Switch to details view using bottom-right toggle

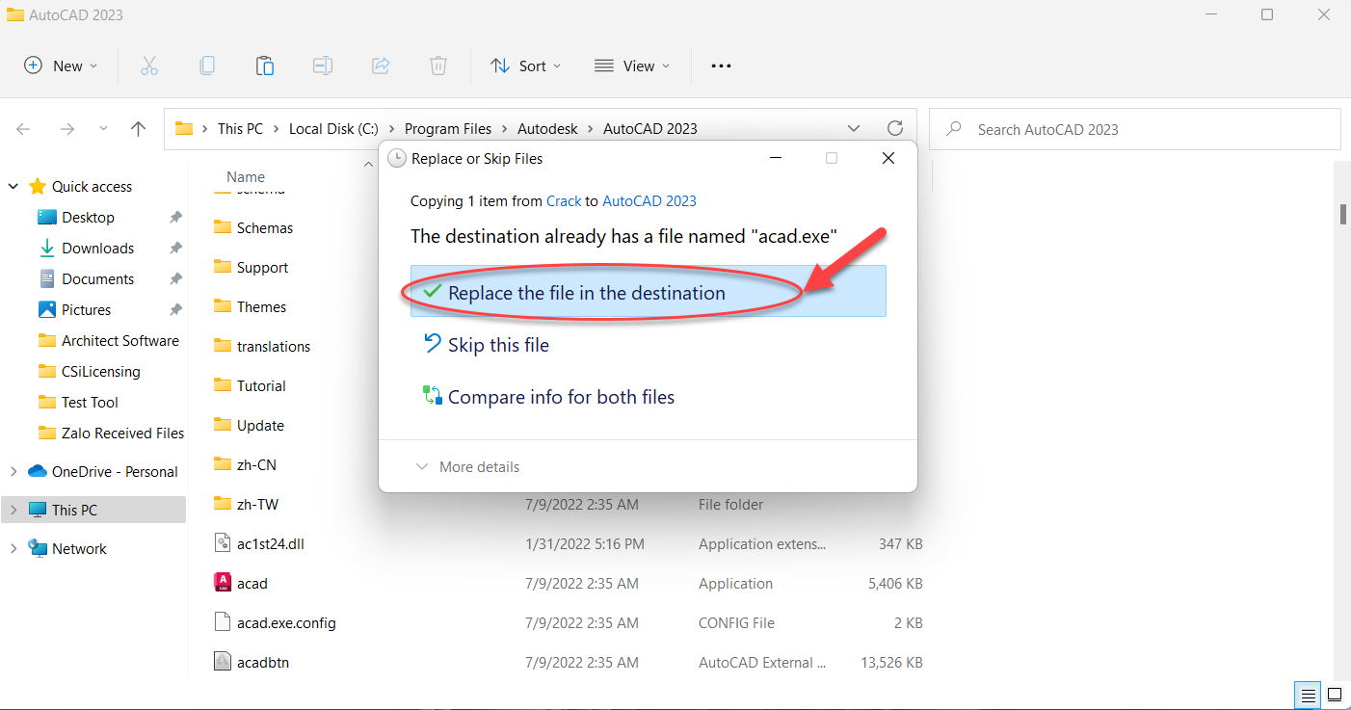tap(1309, 694)
